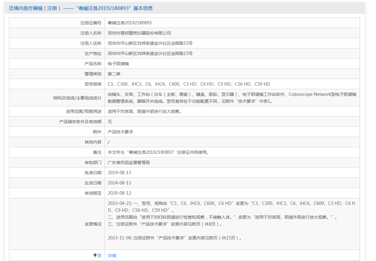The image size is (376, 261).
Task: Click the remark text in the 备注 row
Action: [x=158, y=152]
